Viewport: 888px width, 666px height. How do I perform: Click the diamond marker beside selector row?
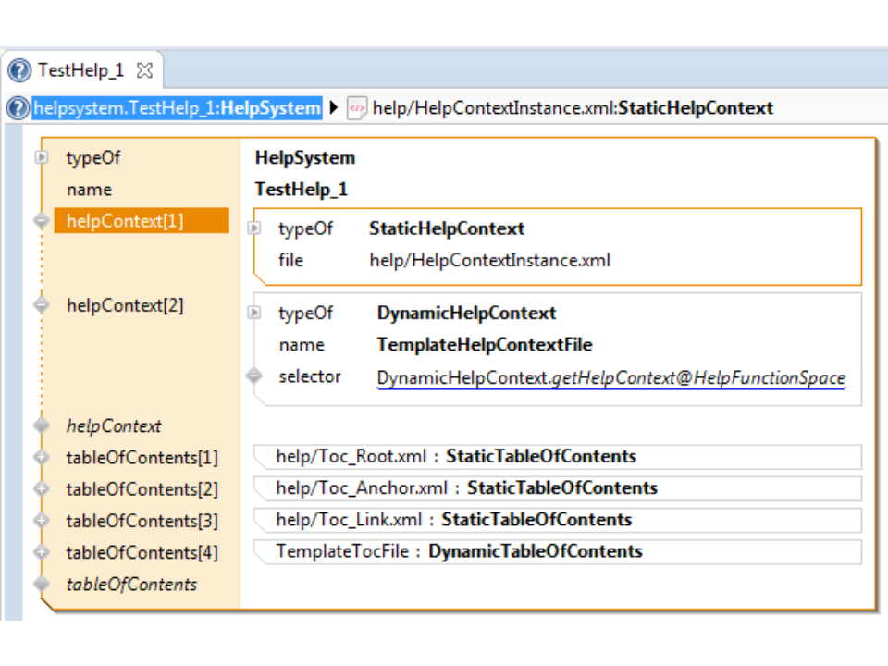pyautogui.click(x=255, y=376)
